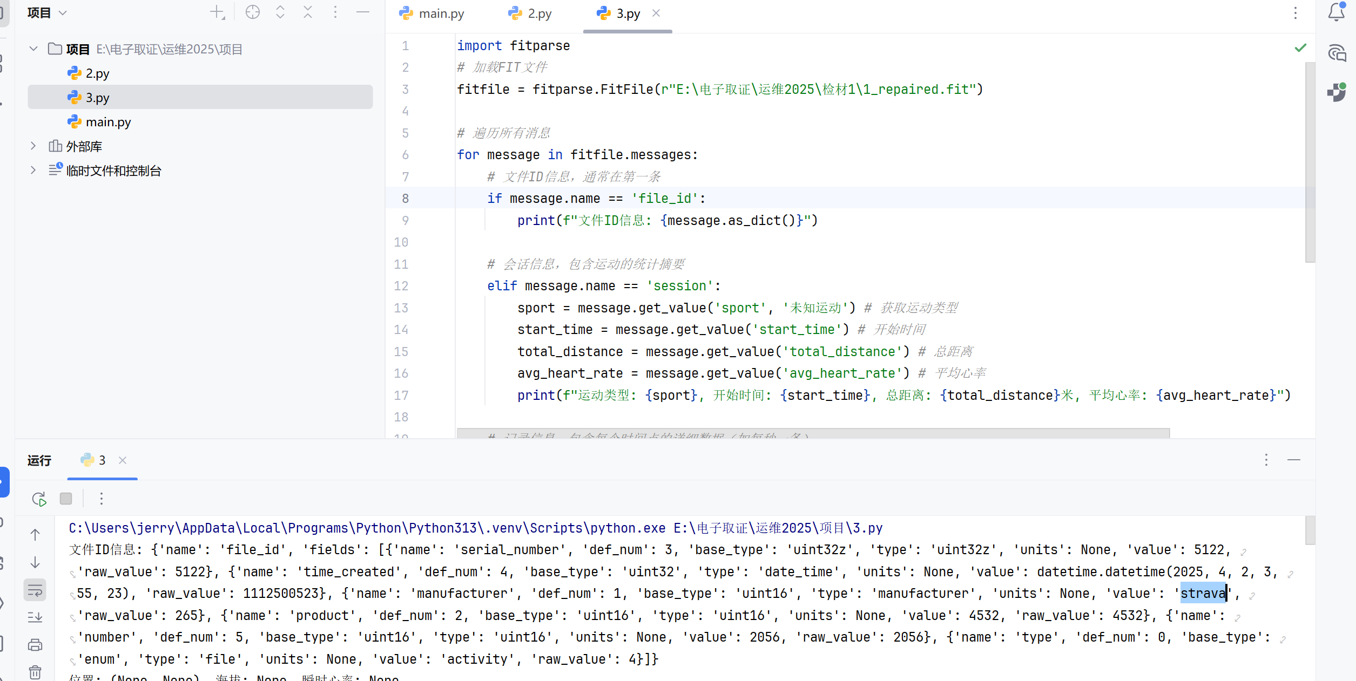
Task: Collapse all items in the project tree
Action: [308, 12]
